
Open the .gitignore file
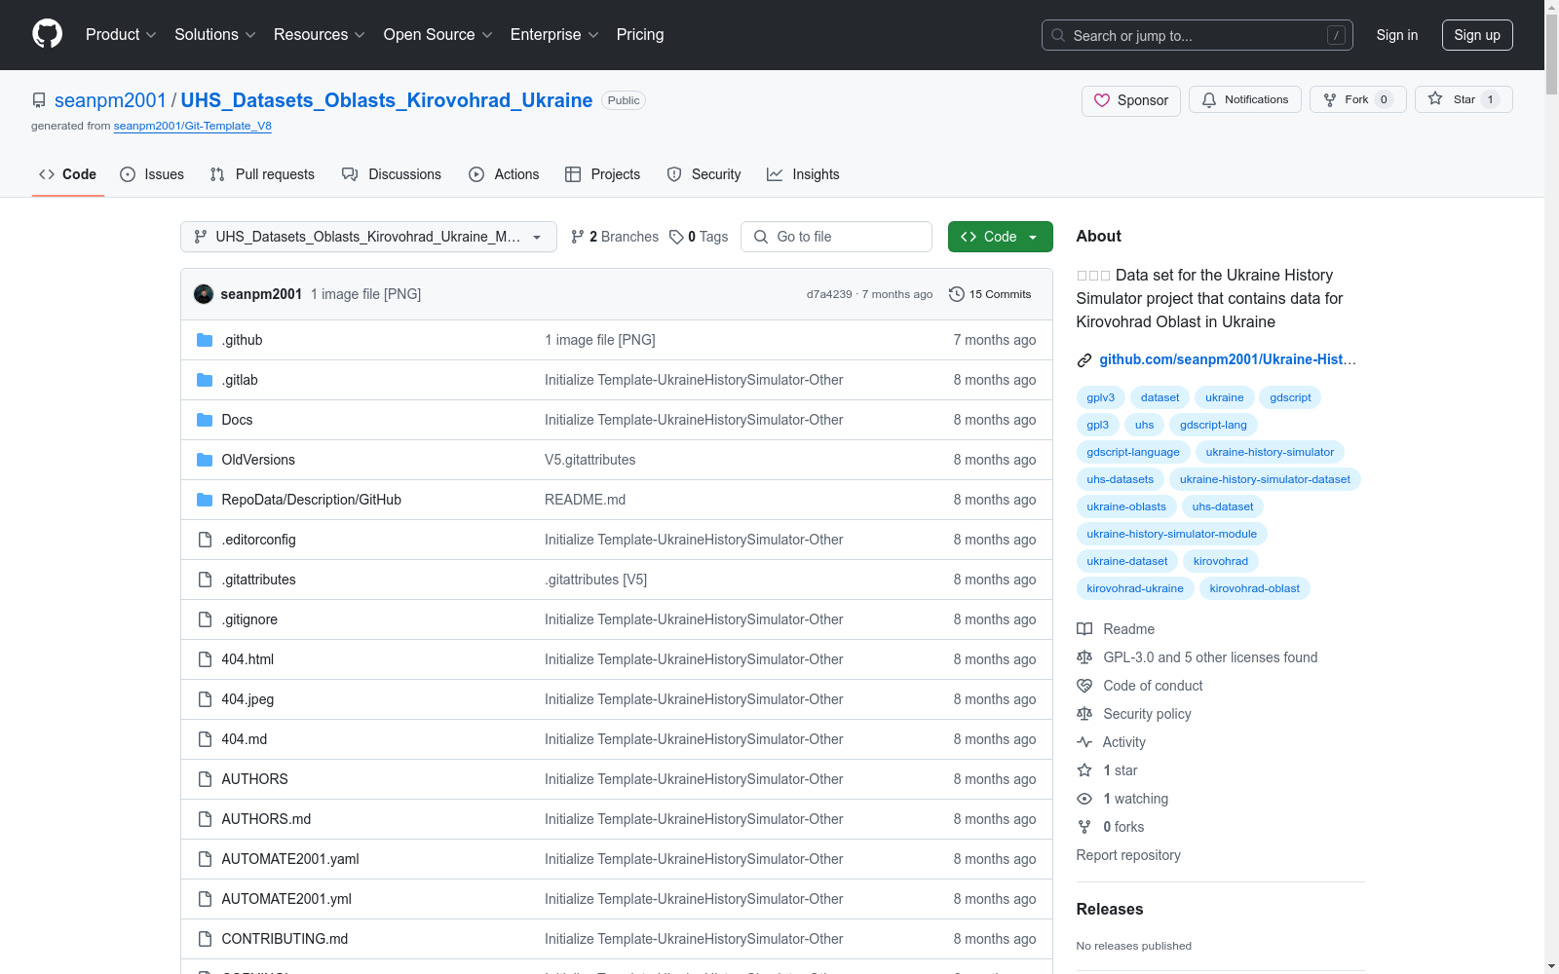[x=249, y=619]
